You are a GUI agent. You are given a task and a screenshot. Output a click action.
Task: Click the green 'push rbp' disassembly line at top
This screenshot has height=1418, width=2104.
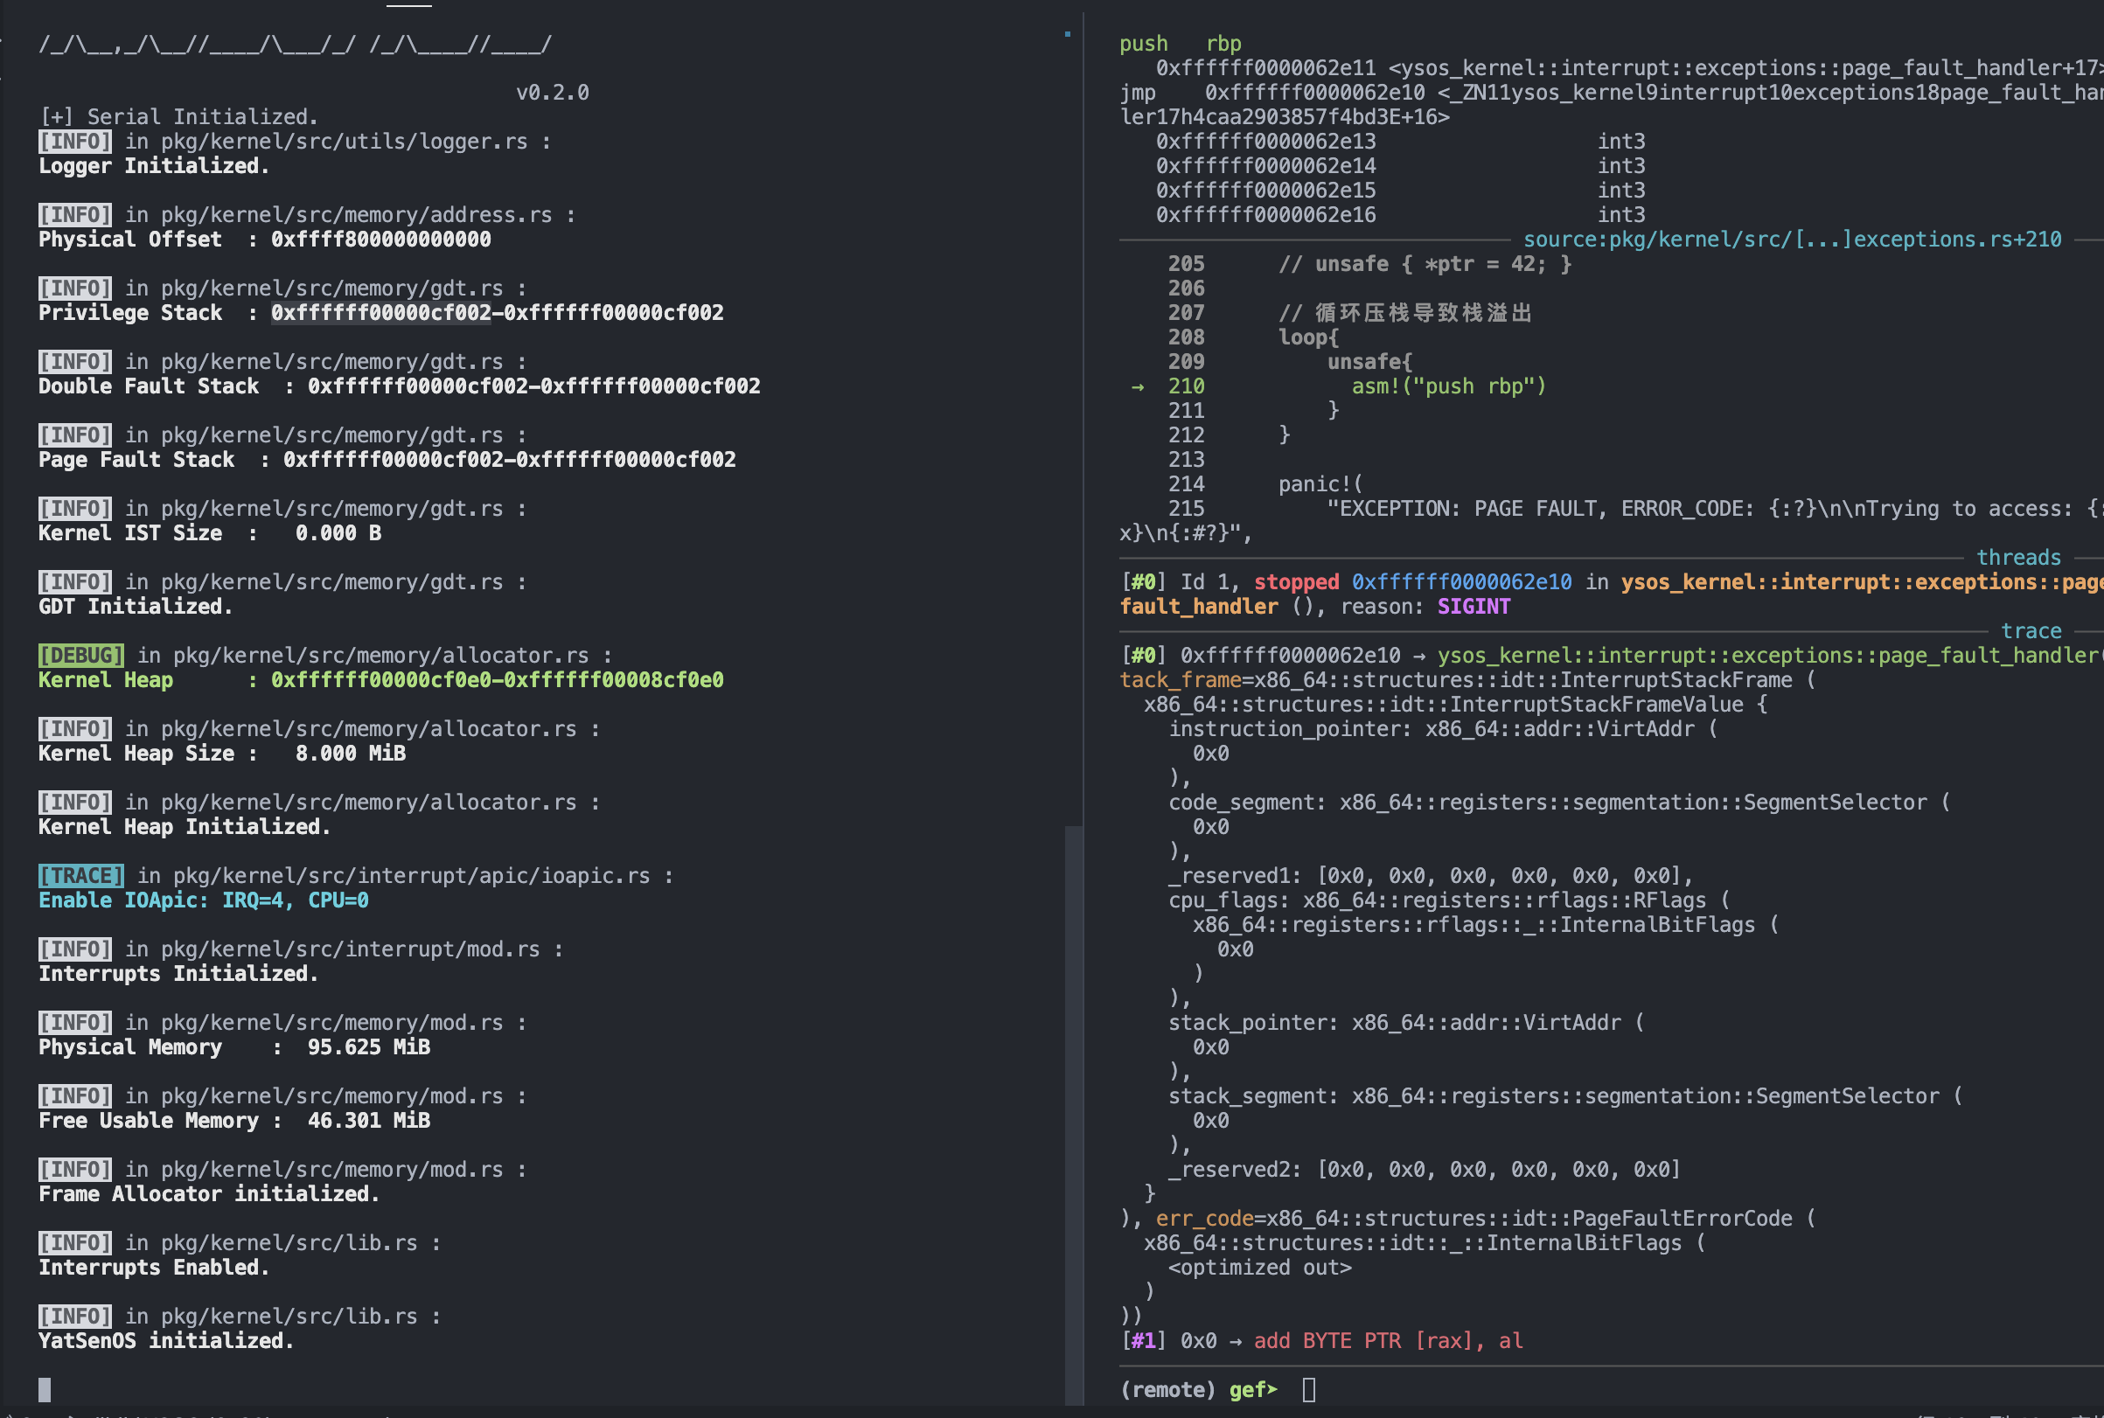tap(1181, 44)
